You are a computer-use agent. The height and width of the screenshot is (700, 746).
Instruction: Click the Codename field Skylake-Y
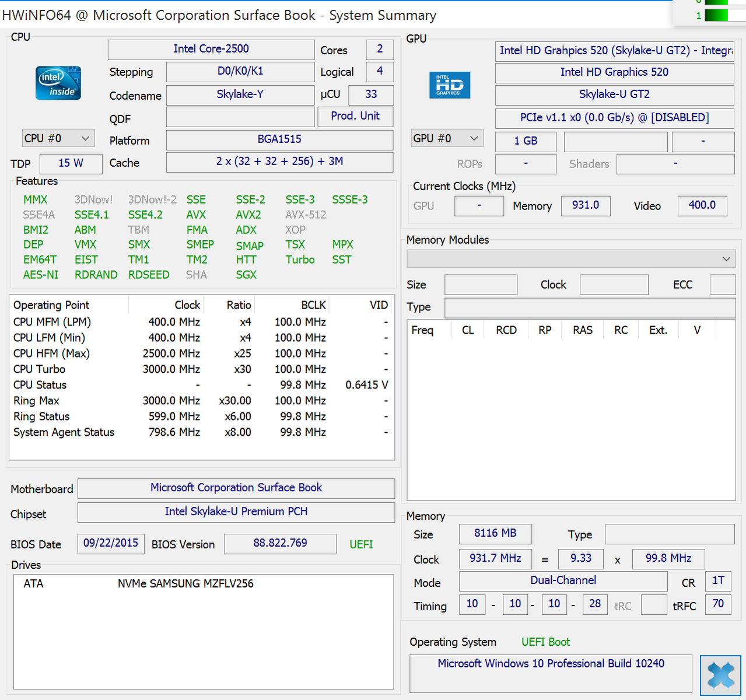[240, 94]
